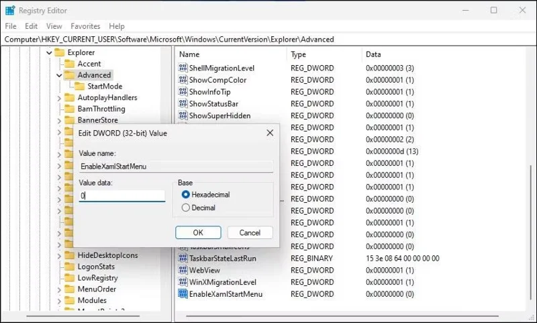Click the WebView DWORD value icon
The width and height of the screenshot is (537, 323).
[183, 270]
